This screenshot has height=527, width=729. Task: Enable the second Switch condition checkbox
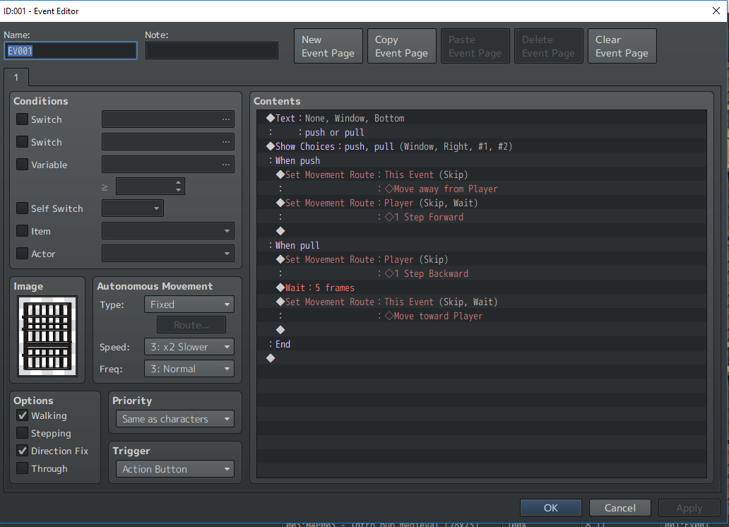[x=22, y=141]
